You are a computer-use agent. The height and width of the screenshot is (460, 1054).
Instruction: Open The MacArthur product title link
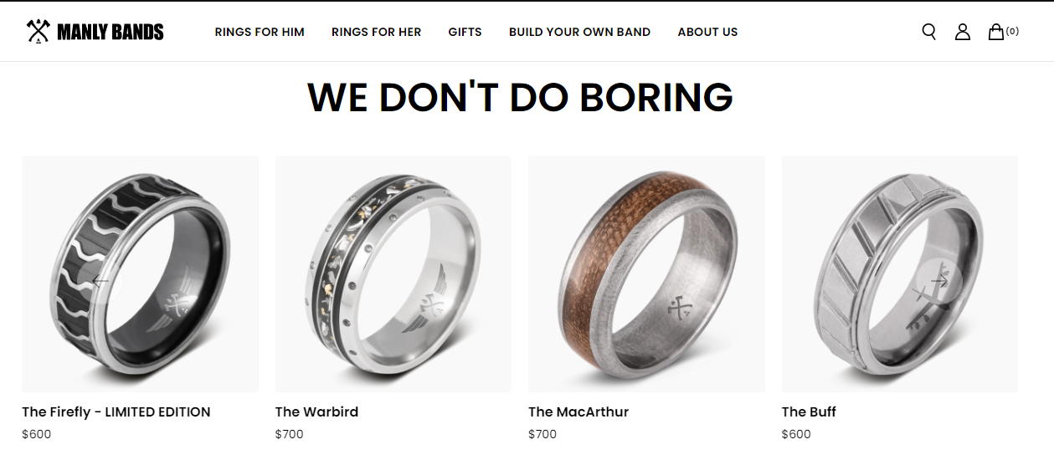pyautogui.click(x=578, y=411)
